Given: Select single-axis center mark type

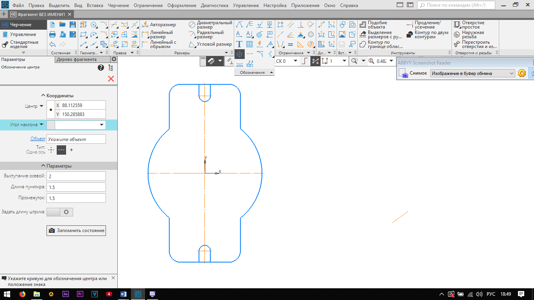Looking at the screenshot, I should point(61,150).
